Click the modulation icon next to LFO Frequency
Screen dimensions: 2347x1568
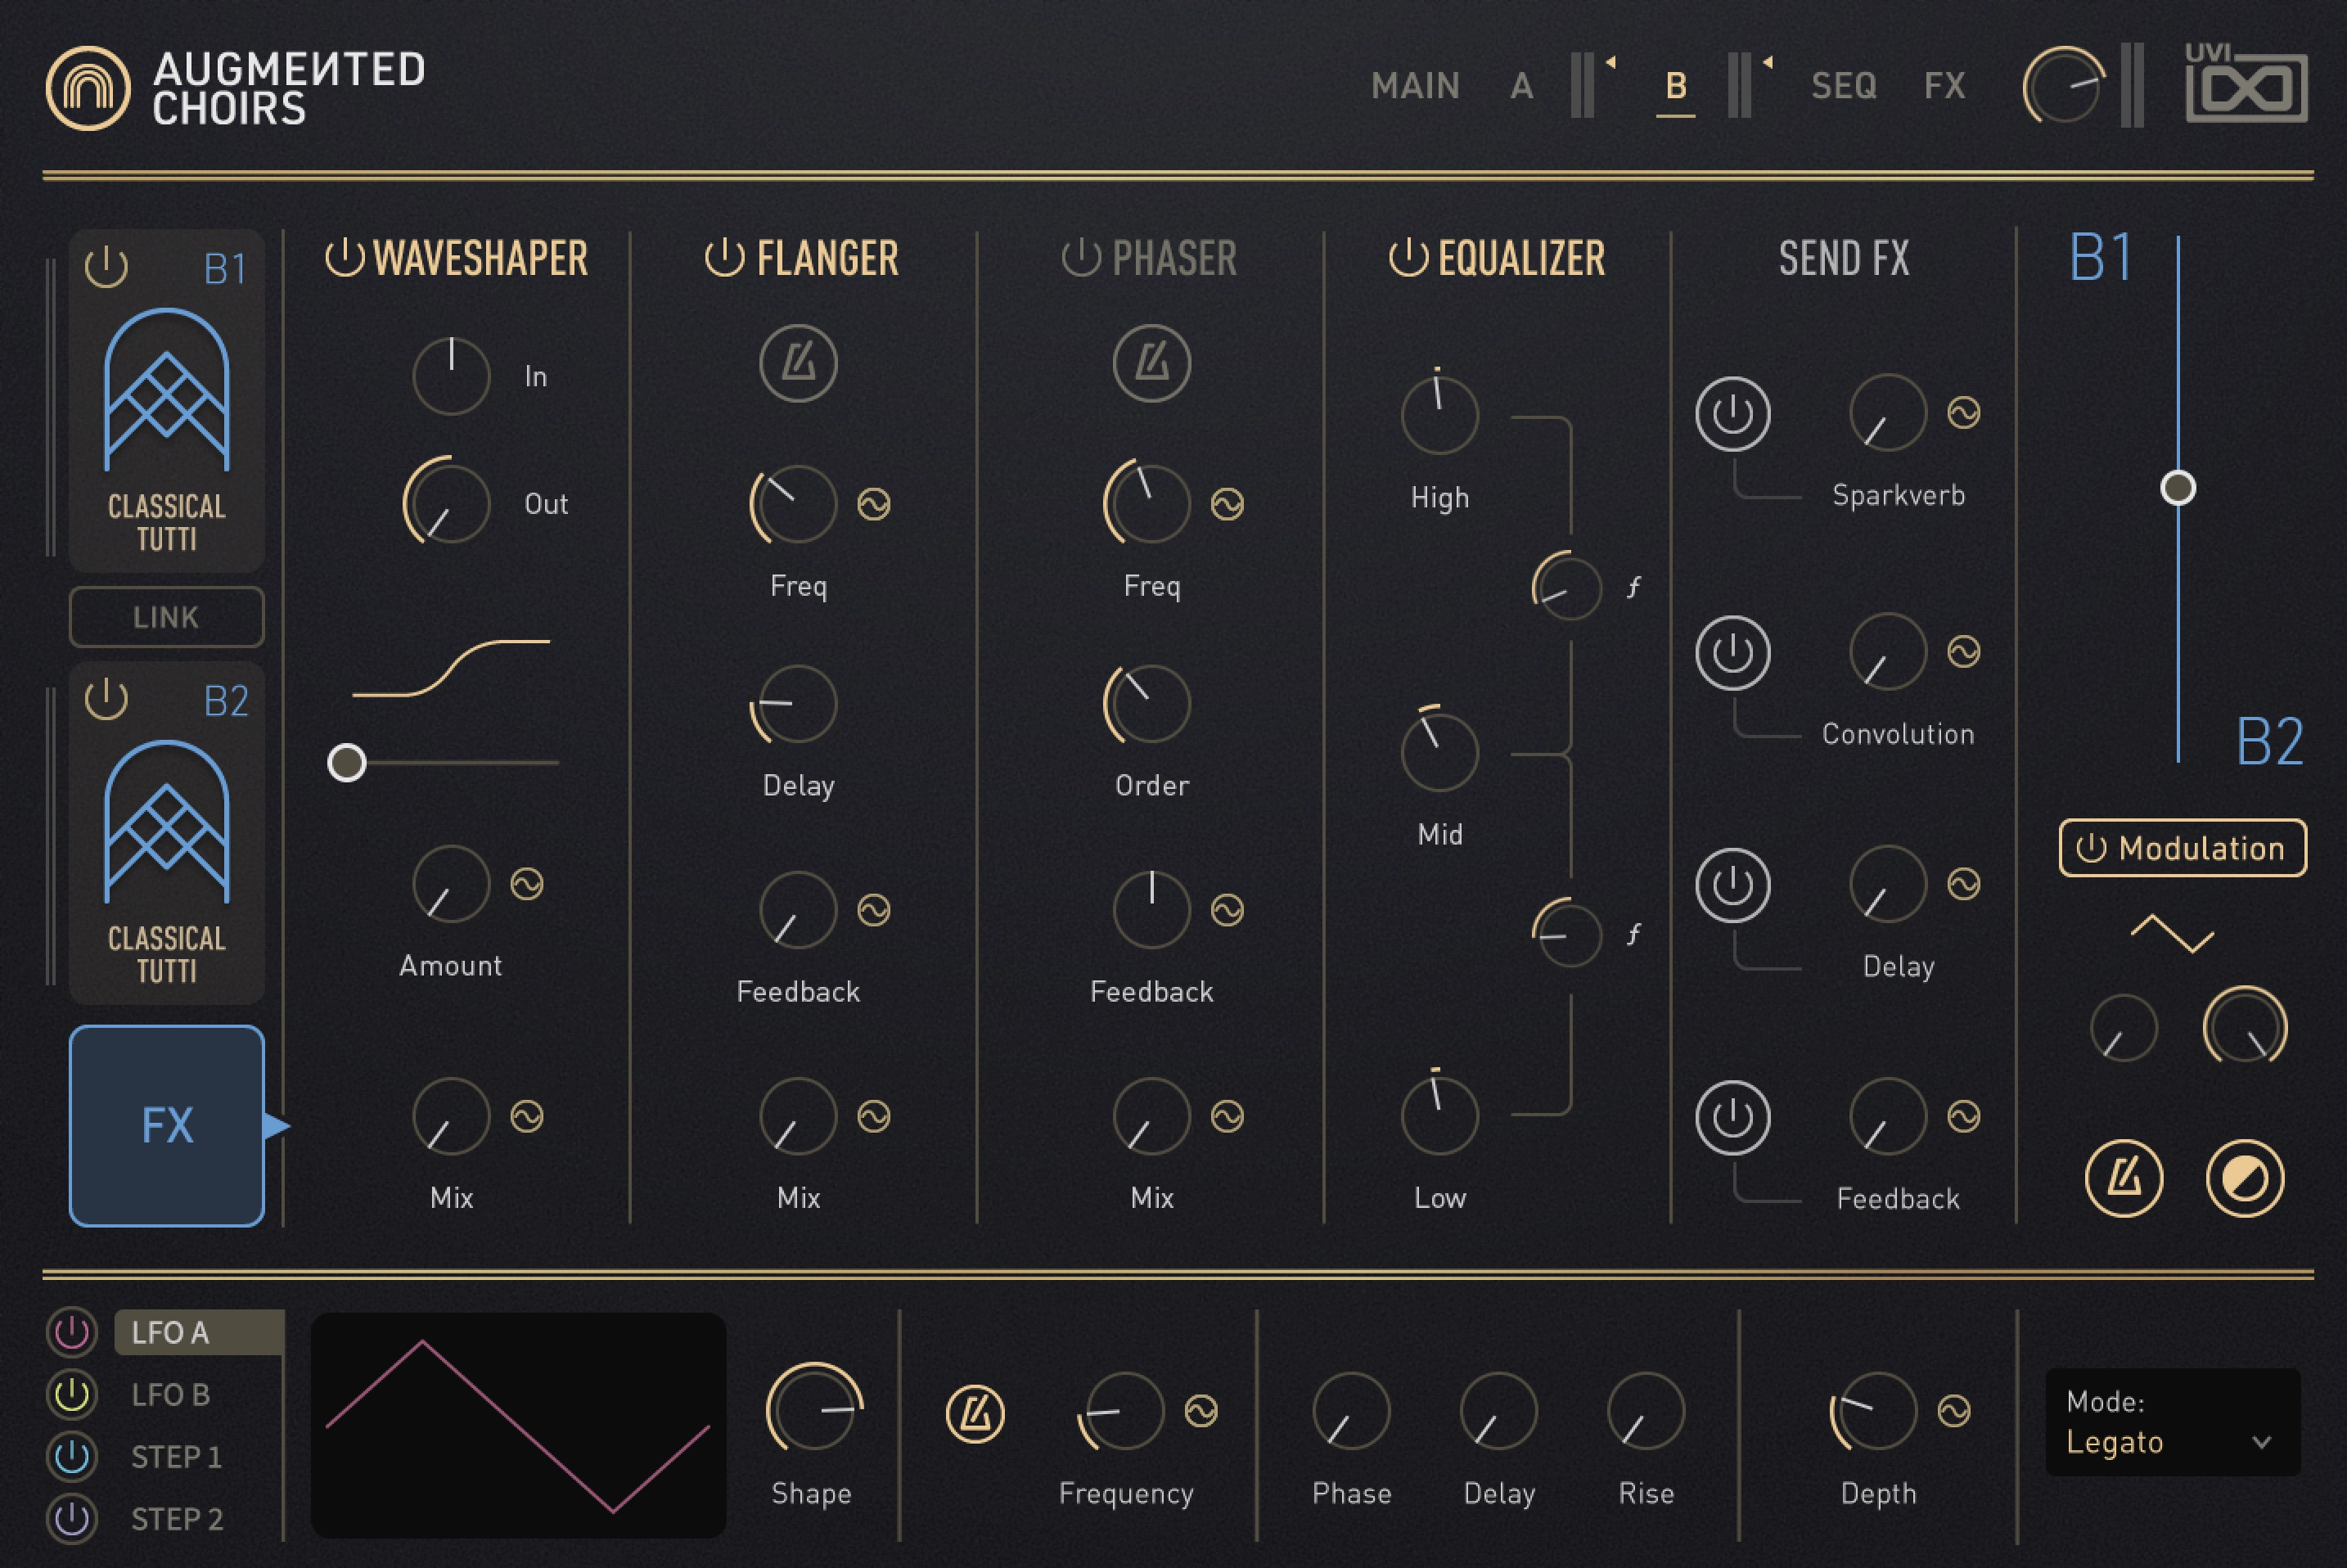1201,1411
